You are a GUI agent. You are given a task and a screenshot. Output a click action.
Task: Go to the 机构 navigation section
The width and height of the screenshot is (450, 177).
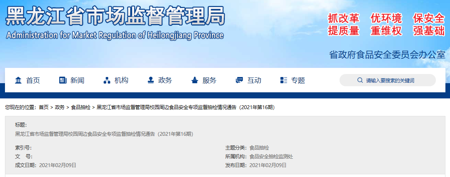coord(122,80)
